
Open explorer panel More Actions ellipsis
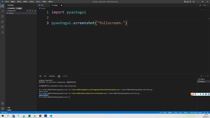[x=34, y=5]
